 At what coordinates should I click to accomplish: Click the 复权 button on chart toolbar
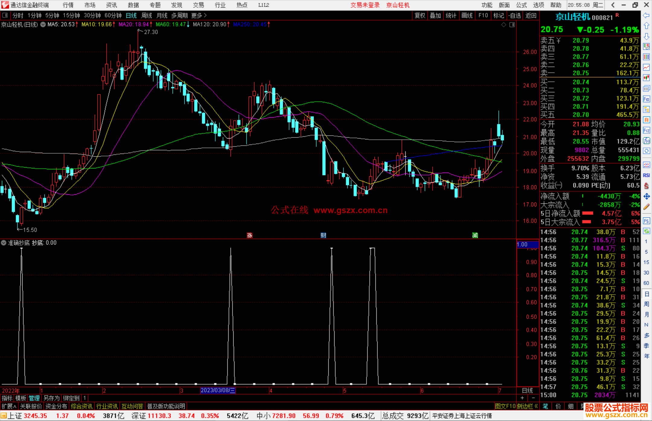click(x=420, y=15)
